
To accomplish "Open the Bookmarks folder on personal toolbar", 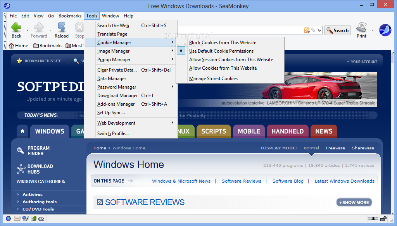I will (x=48, y=46).
